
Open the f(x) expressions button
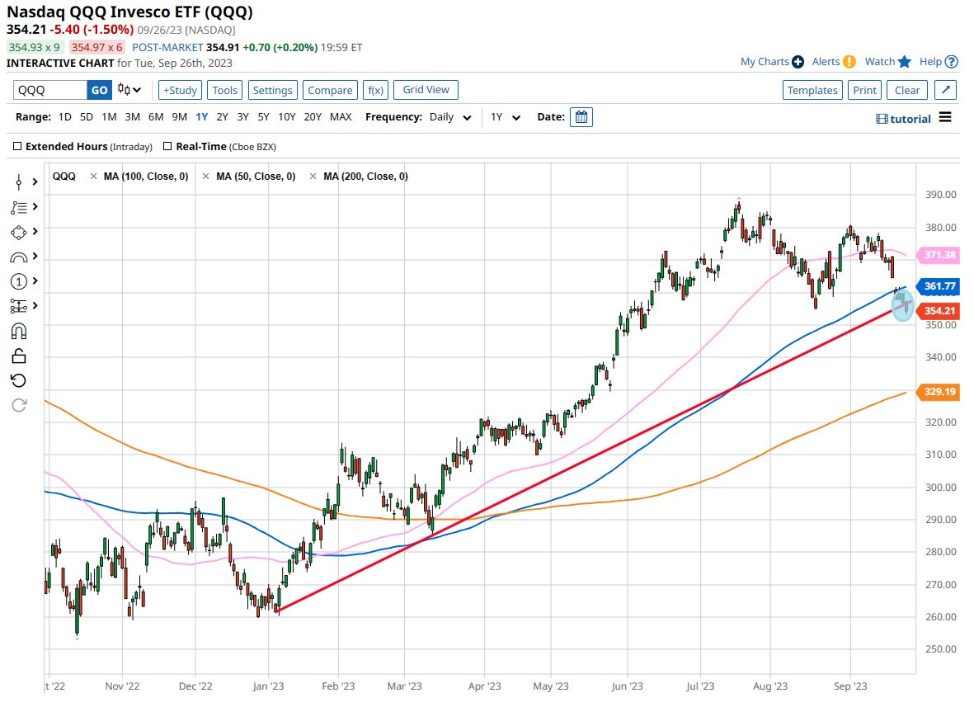pos(376,90)
